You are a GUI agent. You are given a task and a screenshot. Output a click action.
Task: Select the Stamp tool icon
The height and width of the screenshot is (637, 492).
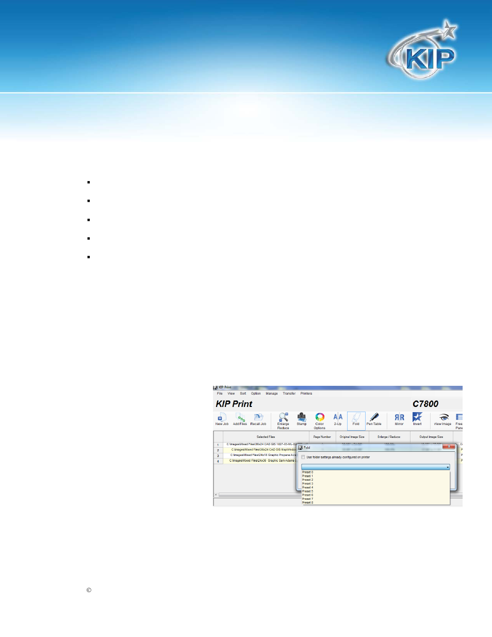[302, 419]
